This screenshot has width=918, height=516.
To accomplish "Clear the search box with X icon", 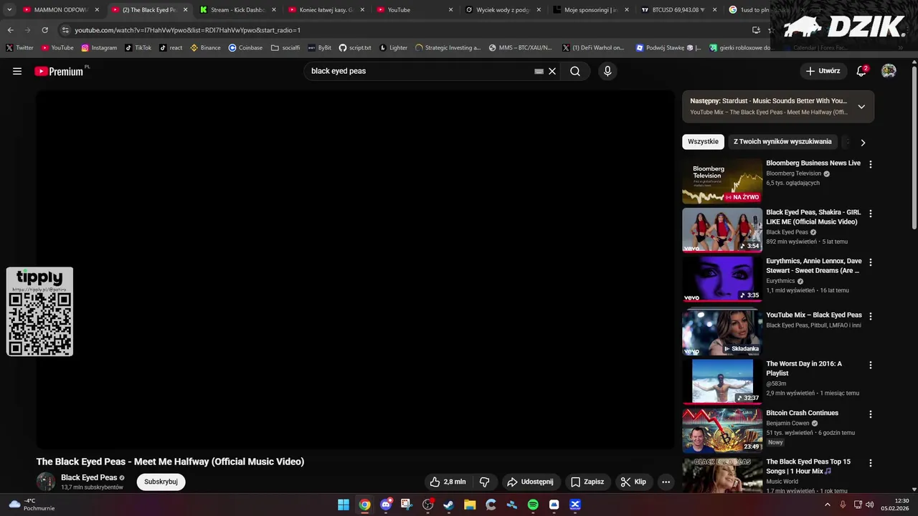I will (552, 71).
